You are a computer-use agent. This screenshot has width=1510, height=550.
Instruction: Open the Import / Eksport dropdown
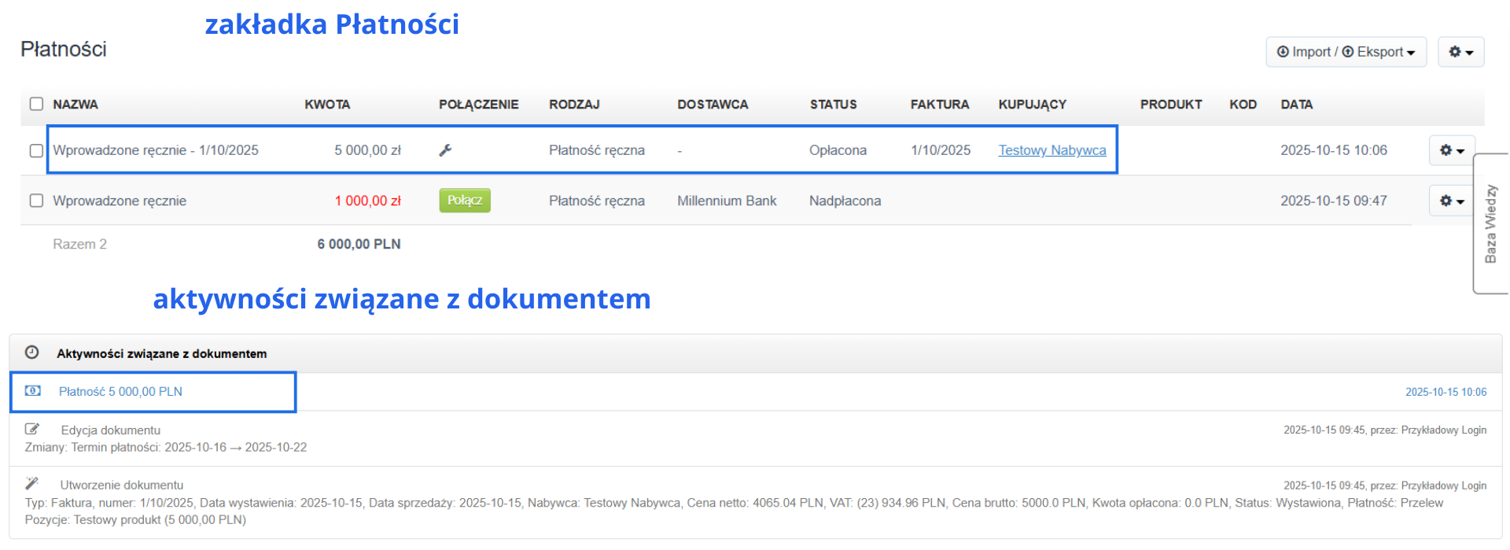click(1346, 52)
